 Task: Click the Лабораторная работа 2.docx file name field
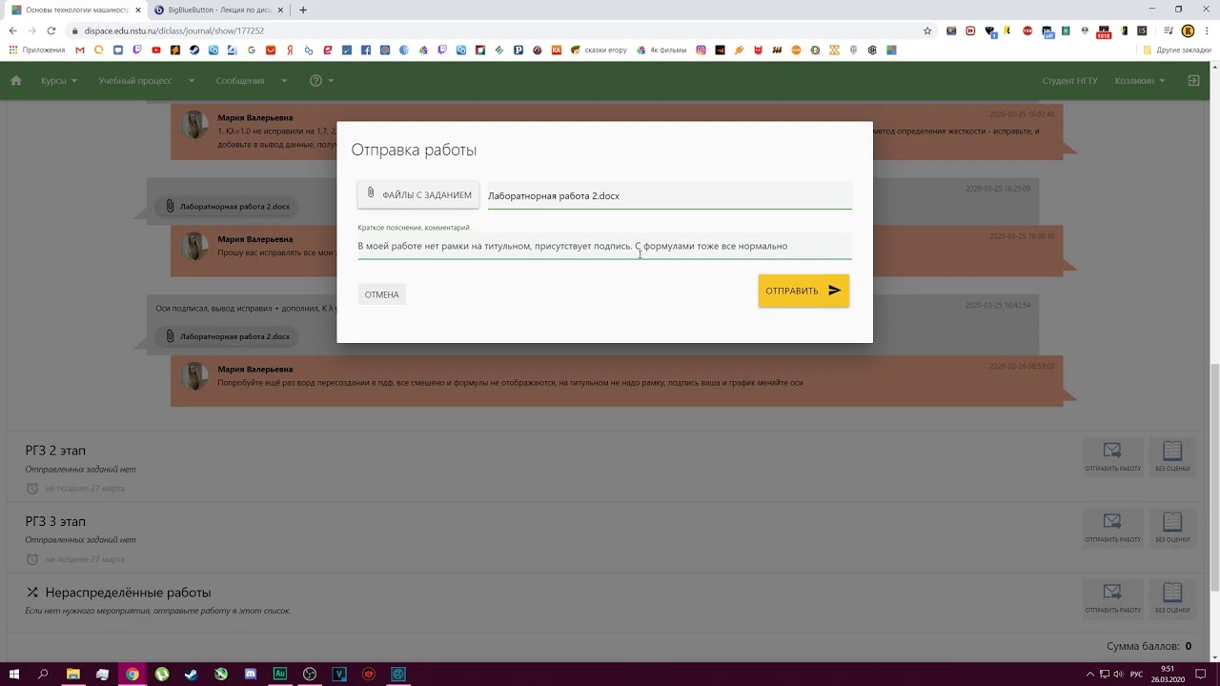click(x=669, y=195)
